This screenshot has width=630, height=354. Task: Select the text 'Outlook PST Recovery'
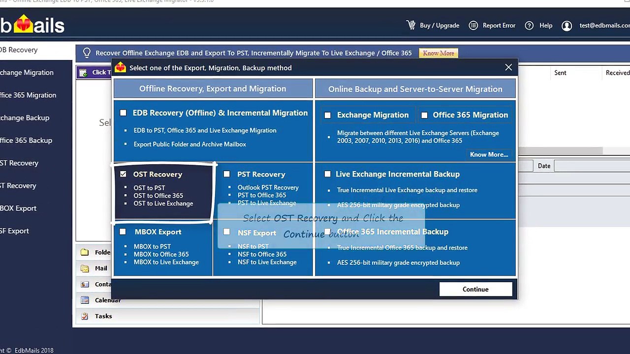click(x=268, y=187)
